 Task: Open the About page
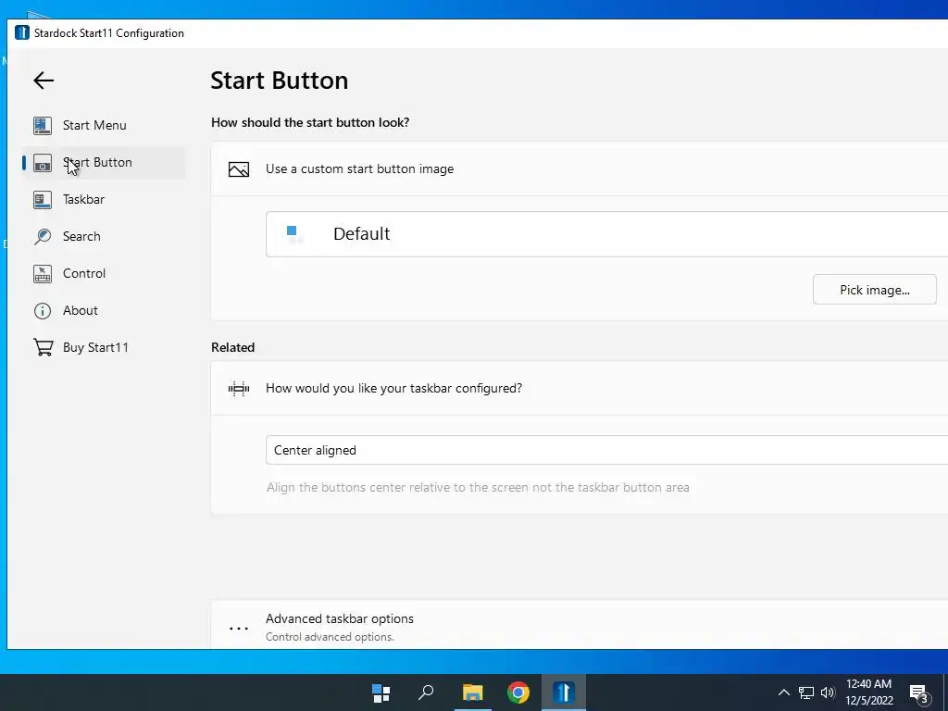(104, 311)
